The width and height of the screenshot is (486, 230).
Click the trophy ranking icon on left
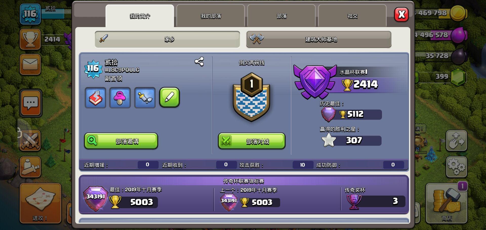tap(30, 39)
